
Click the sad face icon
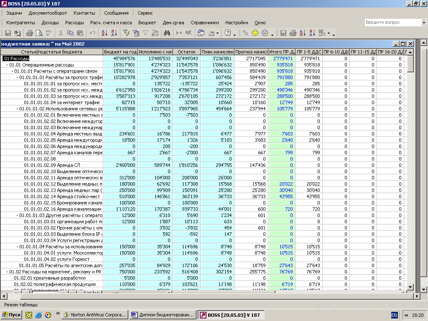pos(265,33)
